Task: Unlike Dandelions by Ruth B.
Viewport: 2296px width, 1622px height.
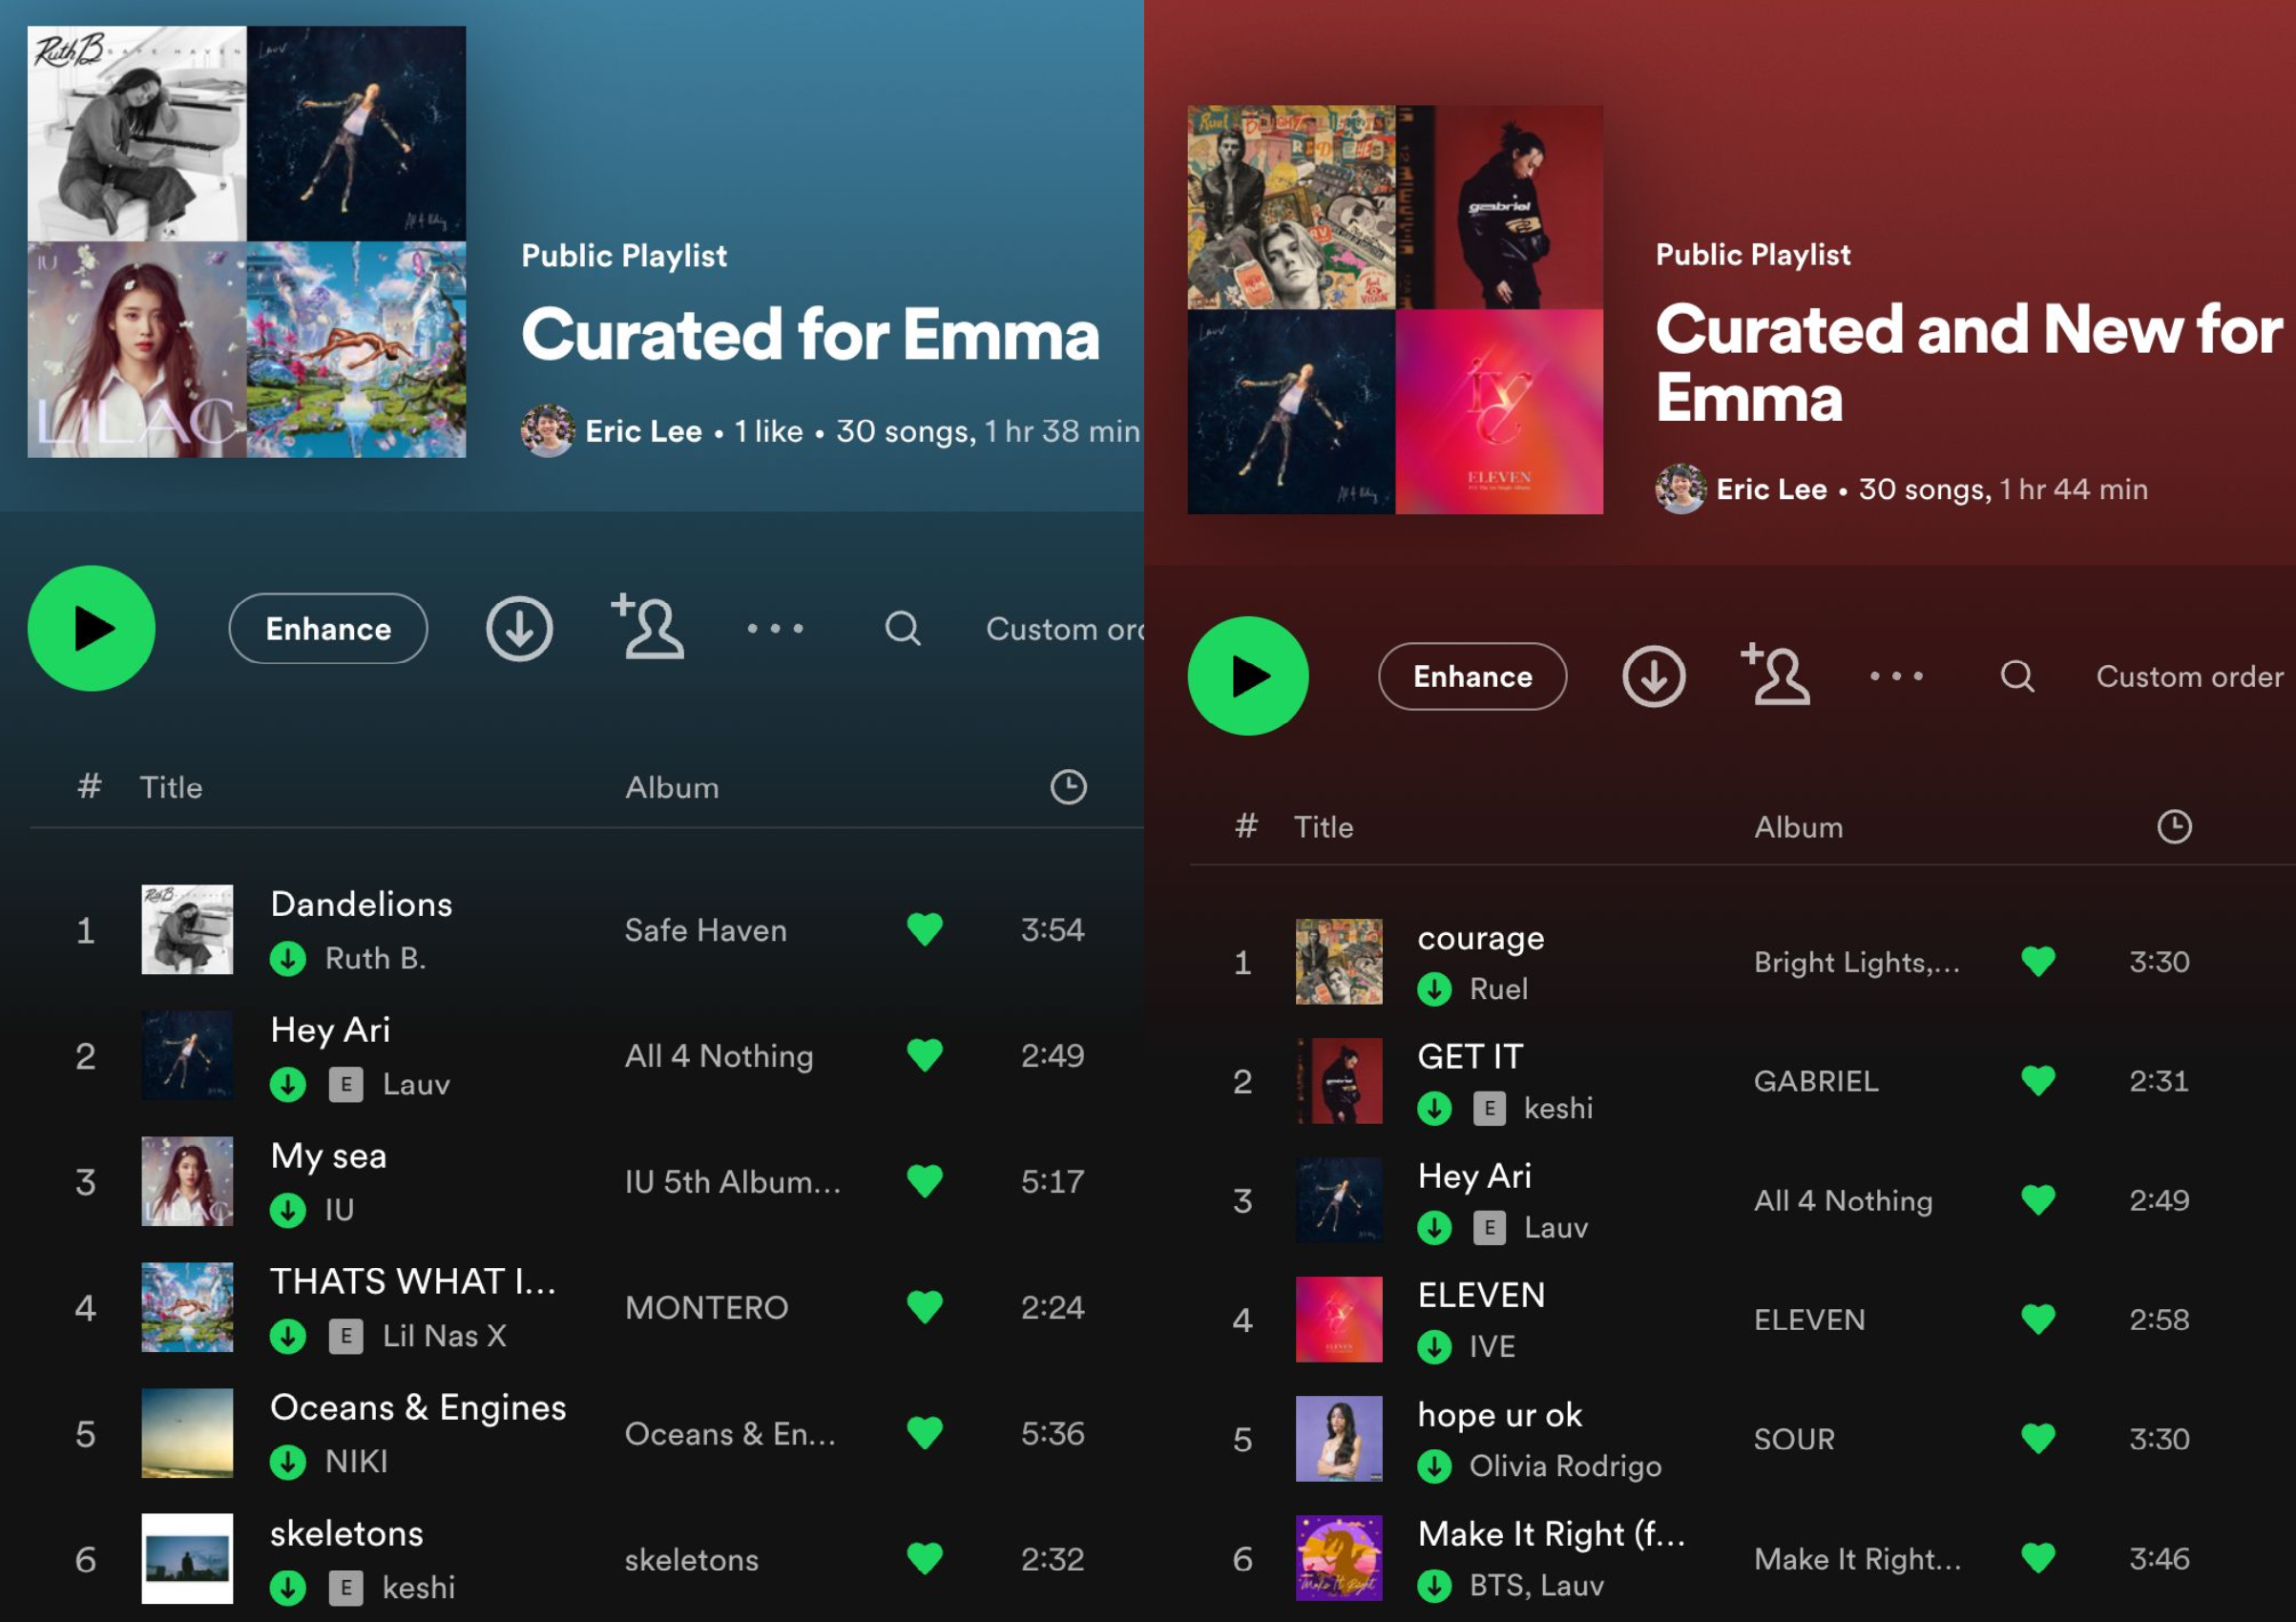Action: (924, 929)
